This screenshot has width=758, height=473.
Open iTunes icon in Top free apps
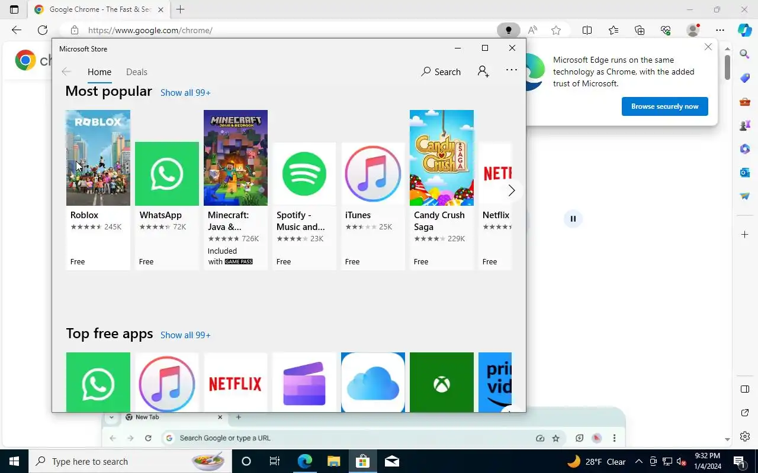tap(167, 383)
